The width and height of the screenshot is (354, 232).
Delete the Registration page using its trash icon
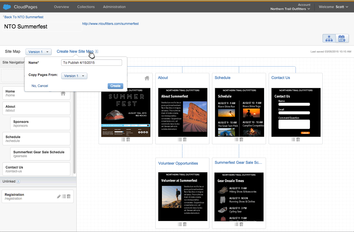coord(68,196)
